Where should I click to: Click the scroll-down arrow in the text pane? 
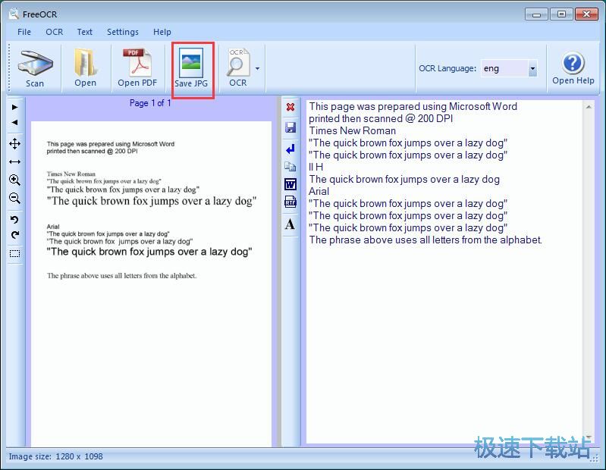pyautogui.click(x=589, y=437)
